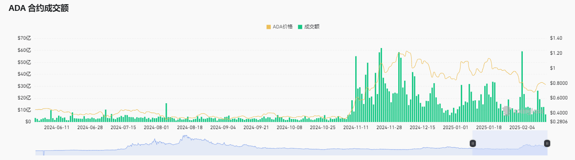Click x-axis label 2024-11-11

[x=356, y=127]
